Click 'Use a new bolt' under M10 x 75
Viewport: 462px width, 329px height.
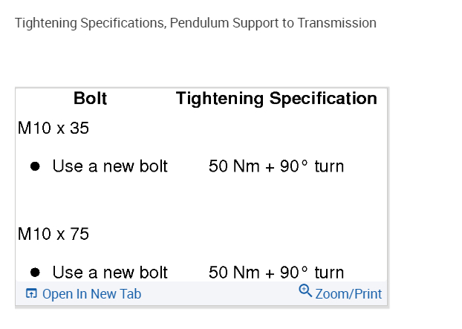pos(110,273)
